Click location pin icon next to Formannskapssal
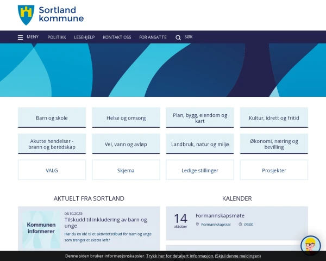The height and width of the screenshot is (261, 326). (197, 224)
